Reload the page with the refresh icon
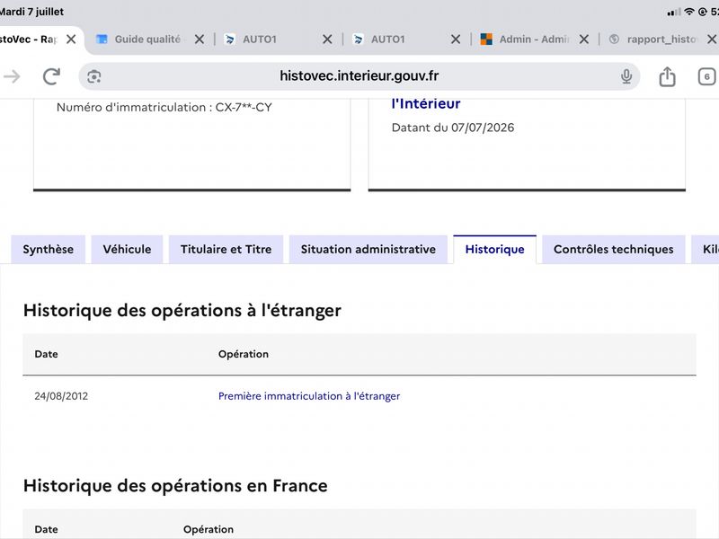719x539 pixels. pyautogui.click(x=51, y=76)
